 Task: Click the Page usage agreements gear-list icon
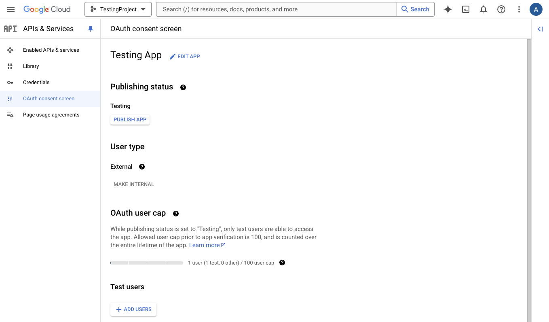pos(10,115)
